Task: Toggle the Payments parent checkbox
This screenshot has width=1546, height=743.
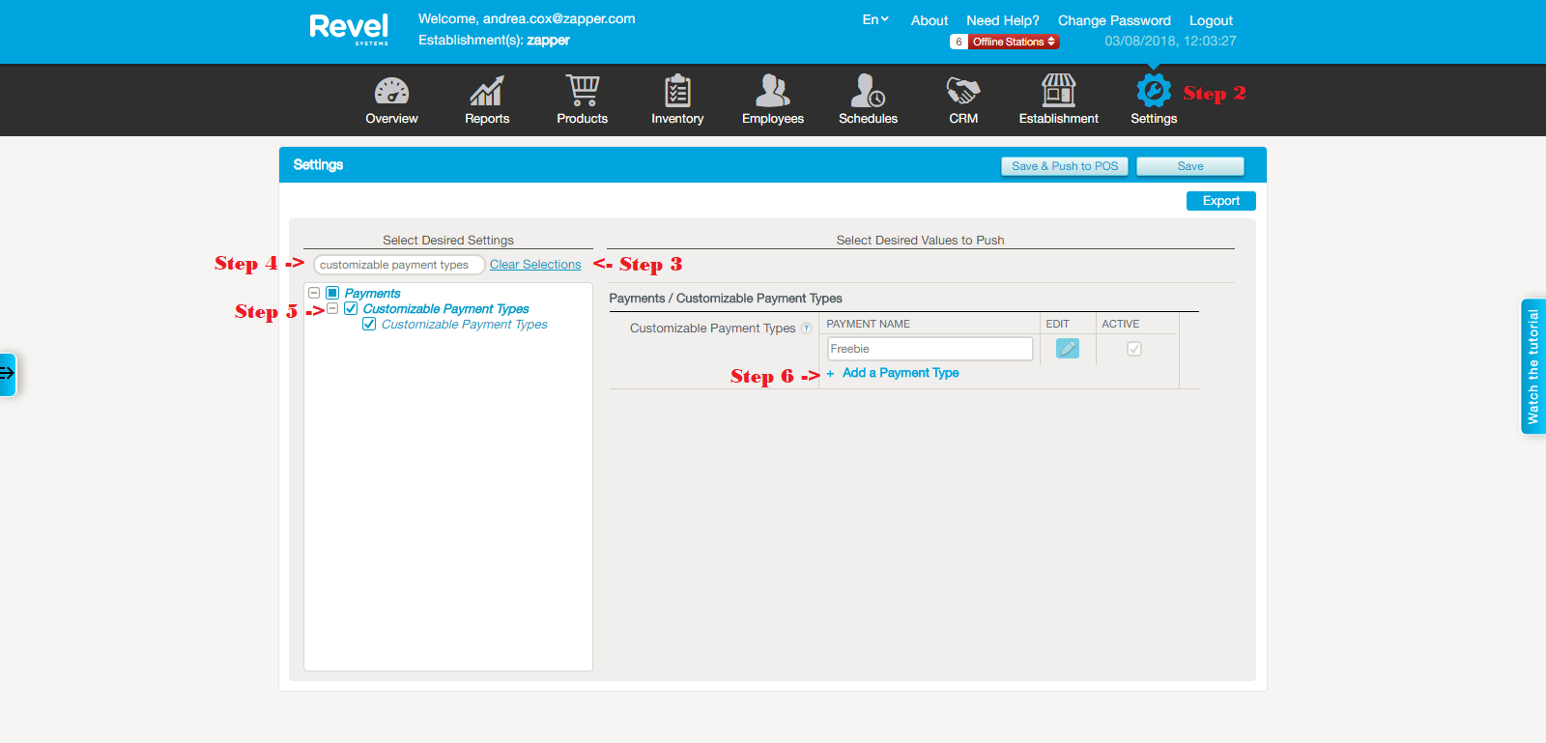Action: [x=332, y=293]
